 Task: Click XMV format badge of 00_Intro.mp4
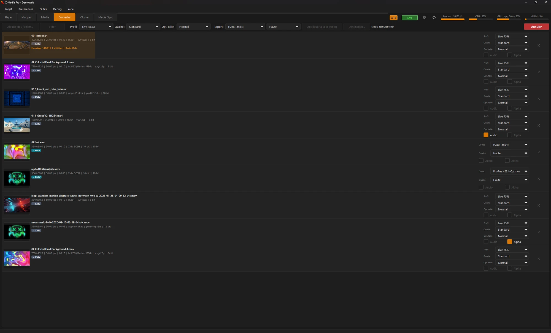36,44
